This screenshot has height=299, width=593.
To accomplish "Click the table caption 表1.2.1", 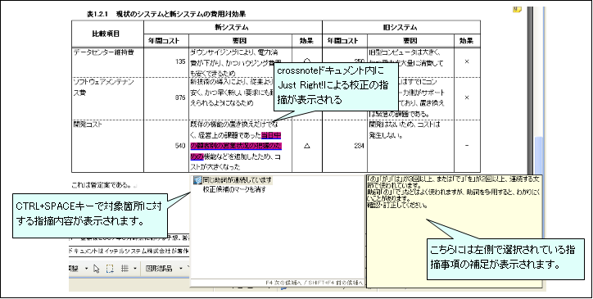I will pyautogui.click(x=166, y=14).
